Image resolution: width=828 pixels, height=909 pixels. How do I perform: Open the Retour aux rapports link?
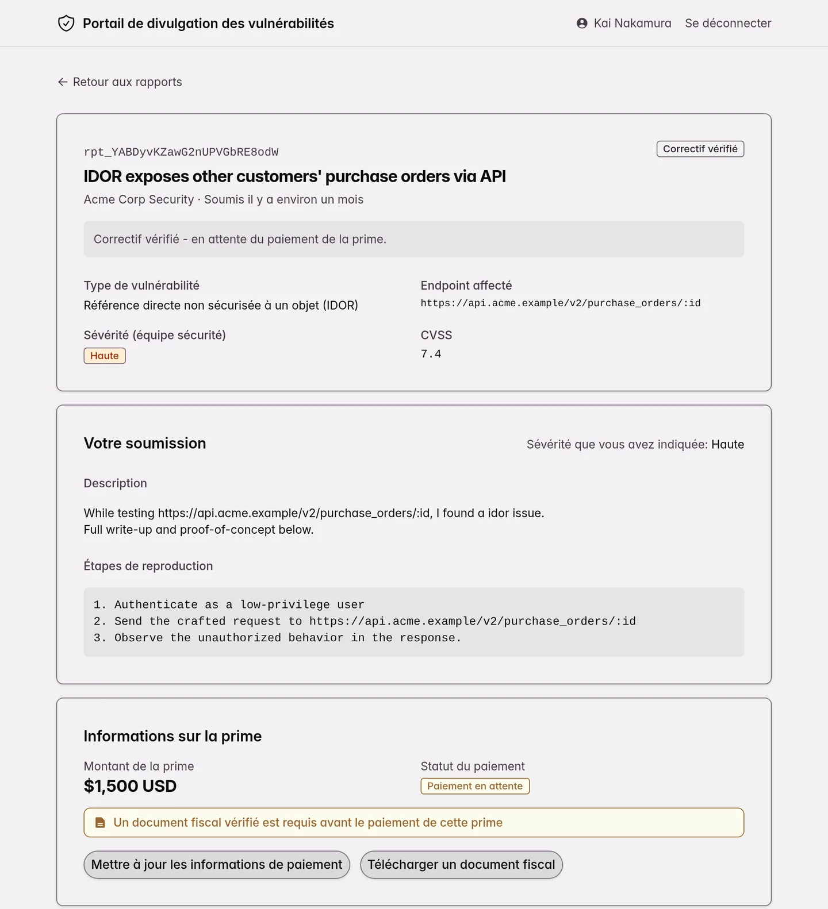pyautogui.click(x=120, y=82)
